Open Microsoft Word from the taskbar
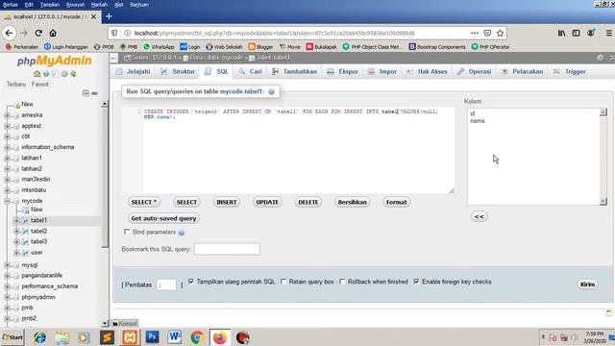 (175, 337)
